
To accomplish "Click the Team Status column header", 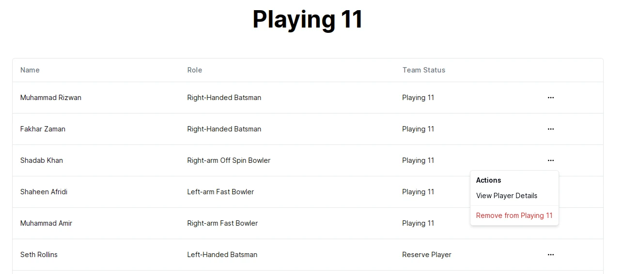I will coord(423,70).
